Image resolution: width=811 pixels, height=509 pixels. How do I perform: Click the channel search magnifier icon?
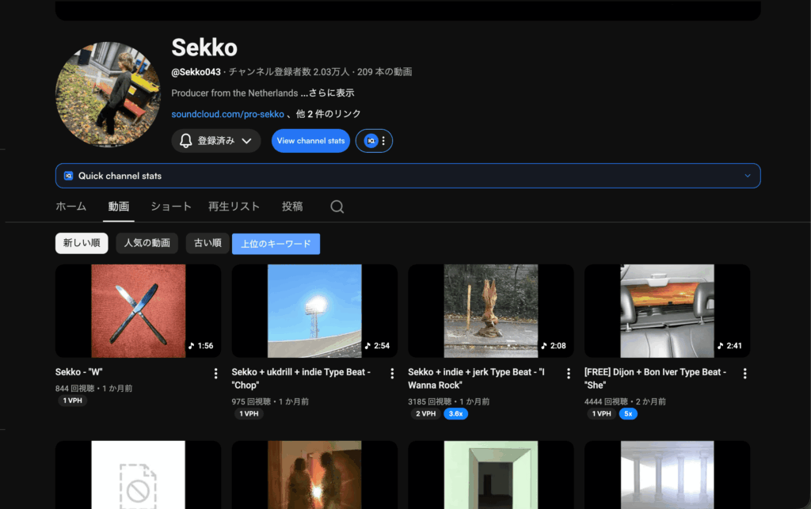click(x=337, y=207)
